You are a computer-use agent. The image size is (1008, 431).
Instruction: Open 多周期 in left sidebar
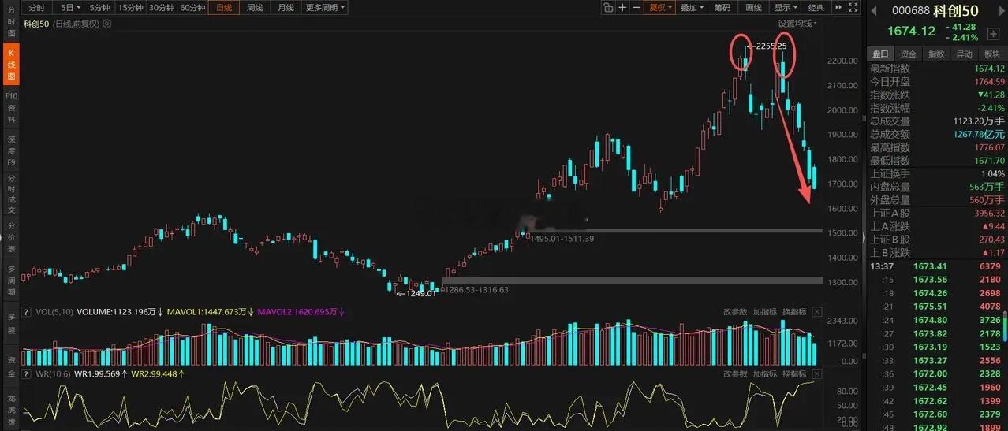click(x=9, y=278)
